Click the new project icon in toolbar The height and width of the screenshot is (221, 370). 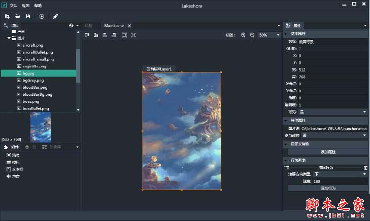click(x=7, y=16)
